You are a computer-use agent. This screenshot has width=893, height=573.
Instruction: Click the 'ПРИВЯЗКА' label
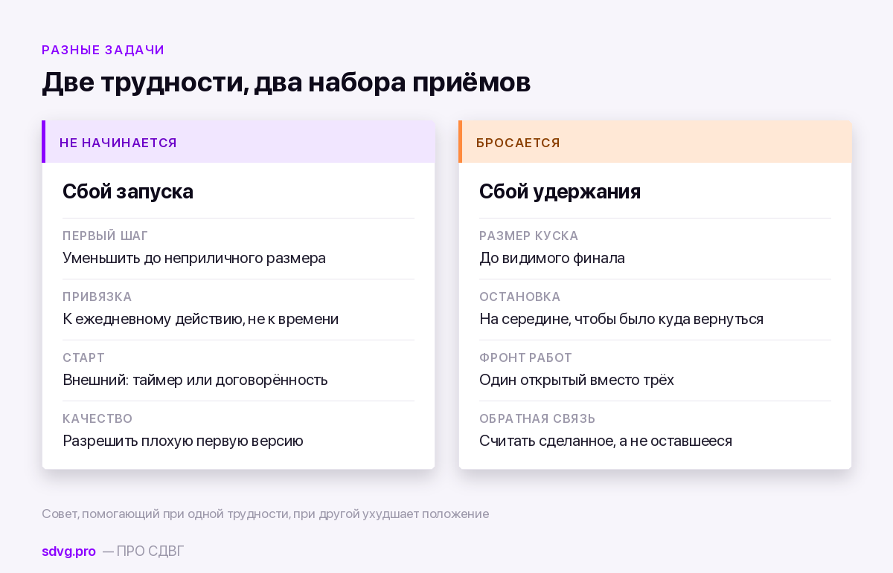coord(97,297)
